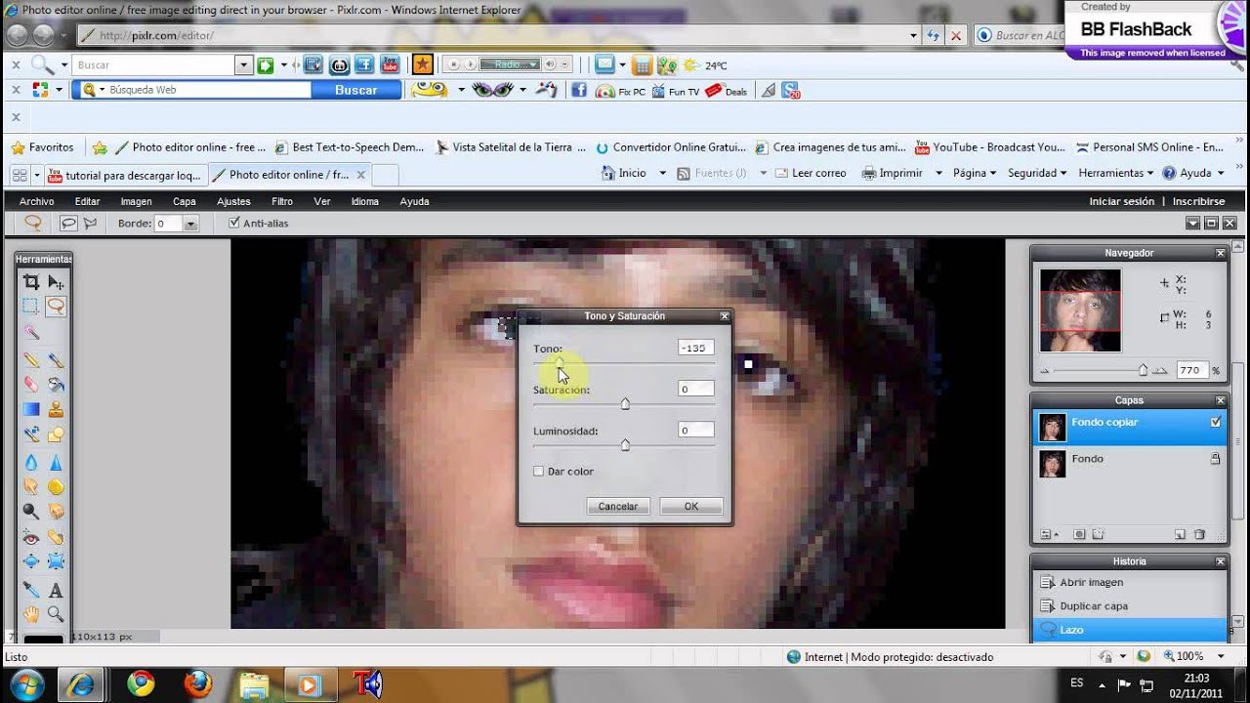The image size is (1250, 703).
Task: Select the Crop tool
Action: click(x=31, y=282)
